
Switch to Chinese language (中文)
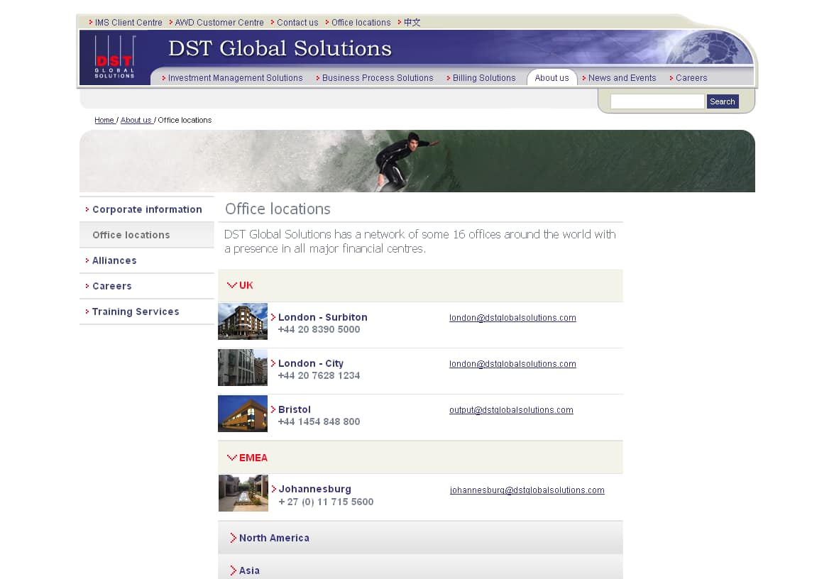point(412,23)
